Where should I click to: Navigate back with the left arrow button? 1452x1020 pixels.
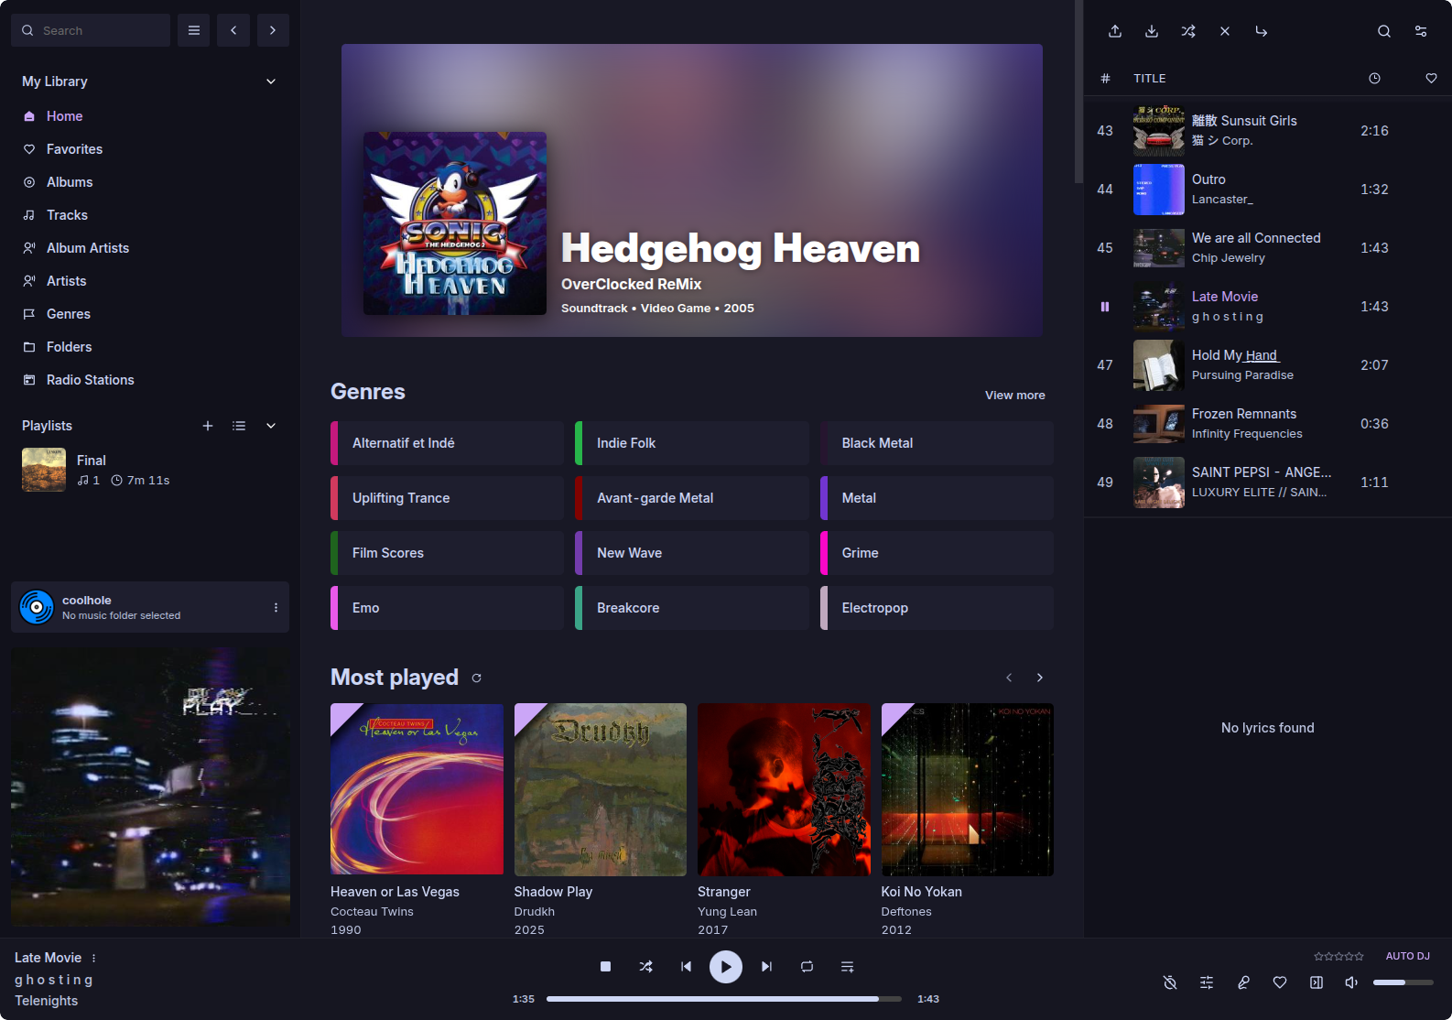pos(233,30)
